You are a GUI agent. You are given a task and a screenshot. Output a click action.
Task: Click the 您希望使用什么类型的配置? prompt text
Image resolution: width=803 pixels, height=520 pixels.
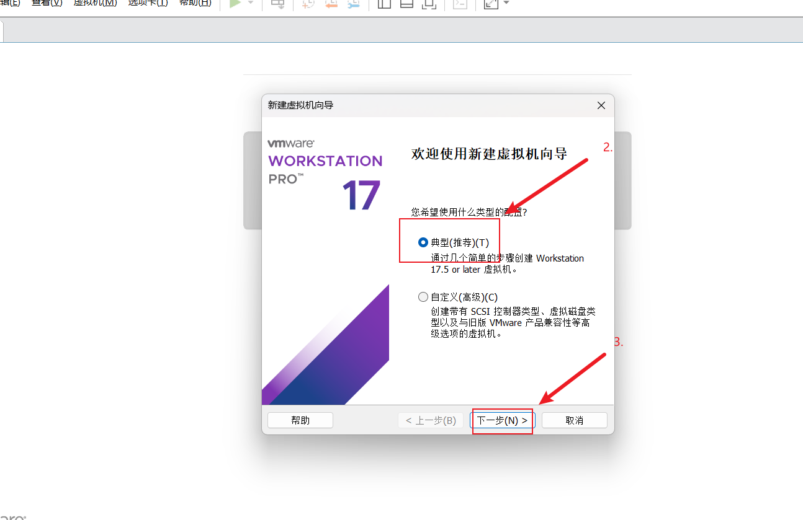469,213
